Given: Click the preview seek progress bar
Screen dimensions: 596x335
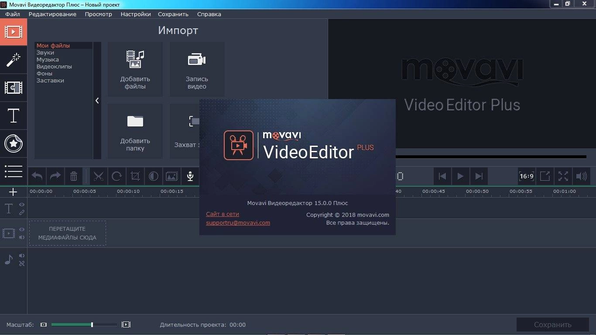Looking at the screenshot, I should [x=491, y=157].
